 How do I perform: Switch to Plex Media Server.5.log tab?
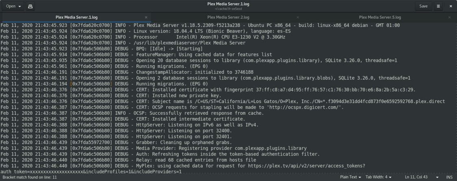(x=380, y=17)
